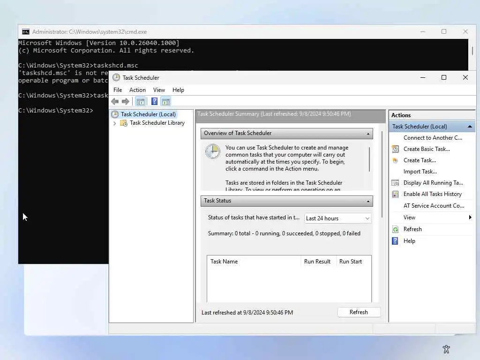Image resolution: width=480 pixels, height=360 pixels.
Task: Minimize the Task Scheduler window
Action: tap(423, 78)
